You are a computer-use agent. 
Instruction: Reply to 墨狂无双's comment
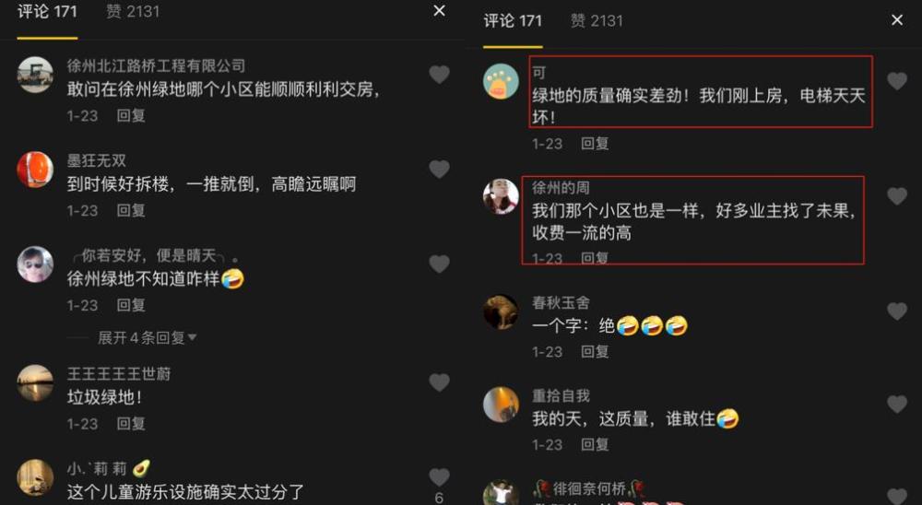131,210
